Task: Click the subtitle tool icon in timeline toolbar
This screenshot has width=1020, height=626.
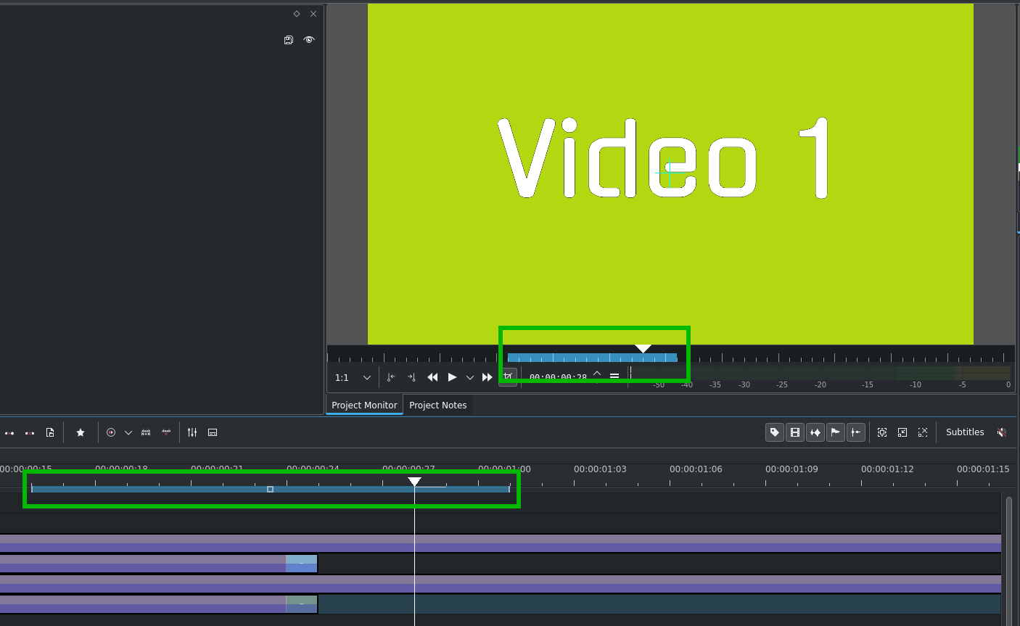Action: click(x=213, y=432)
